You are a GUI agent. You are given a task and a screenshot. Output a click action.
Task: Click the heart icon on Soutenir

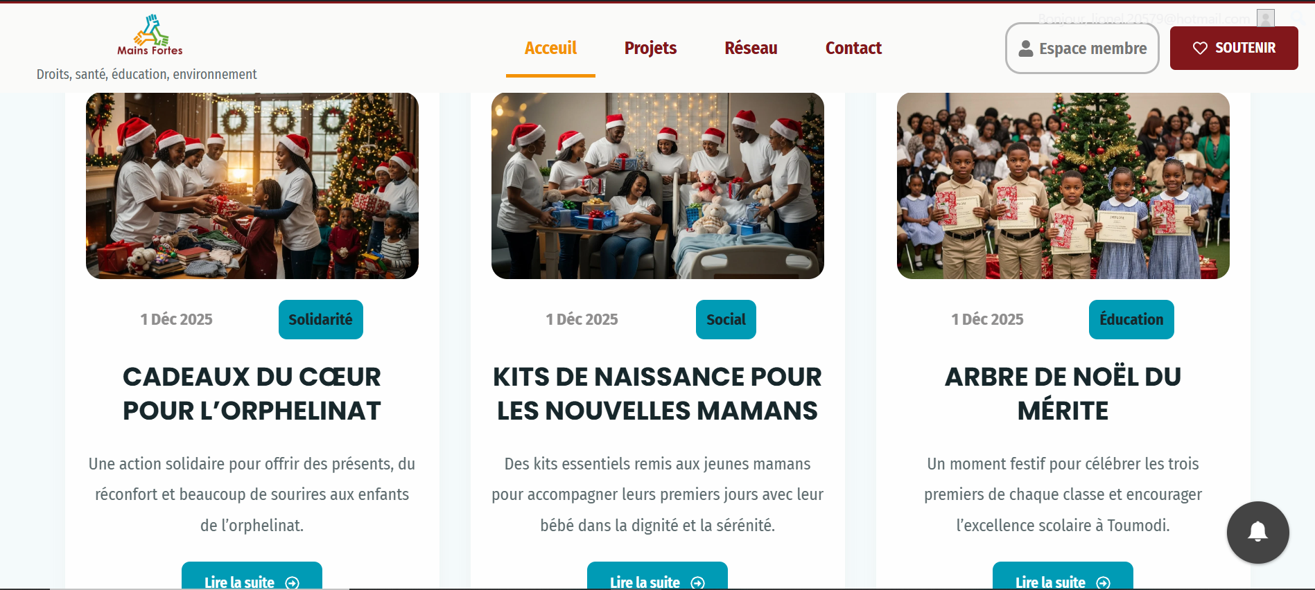[1200, 48]
